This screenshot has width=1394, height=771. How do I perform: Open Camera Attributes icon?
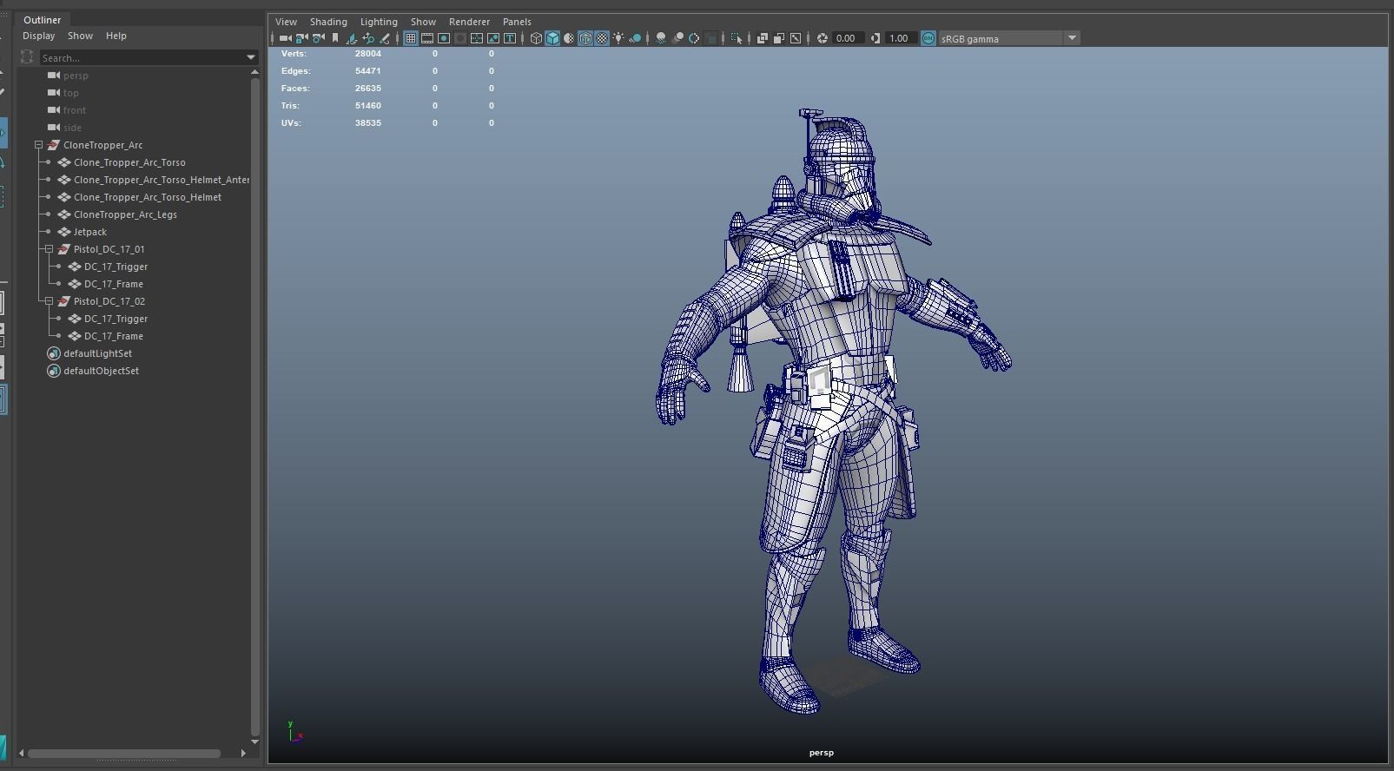tap(318, 38)
